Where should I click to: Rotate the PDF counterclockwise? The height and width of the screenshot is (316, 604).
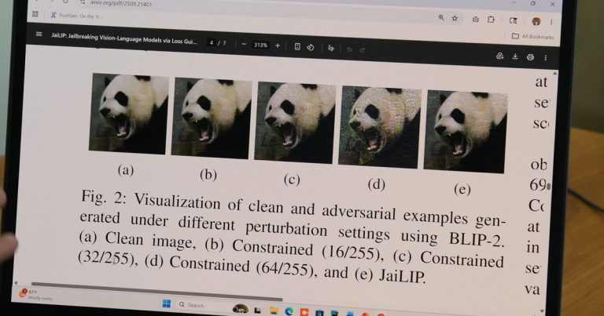click(311, 47)
